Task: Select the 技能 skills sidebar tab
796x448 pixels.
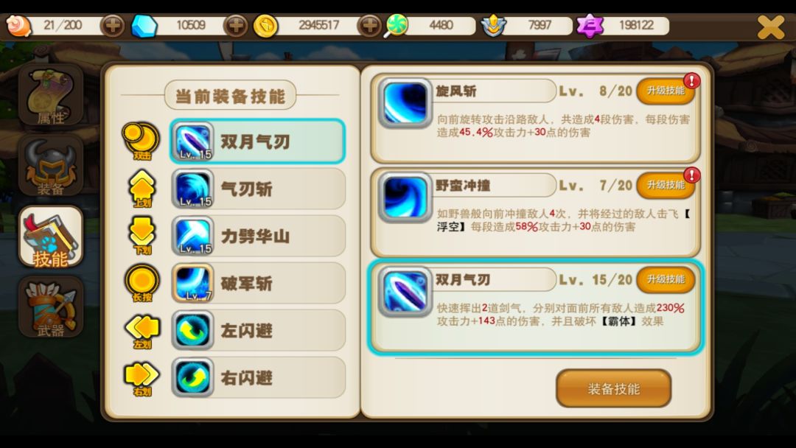Action: [x=51, y=237]
